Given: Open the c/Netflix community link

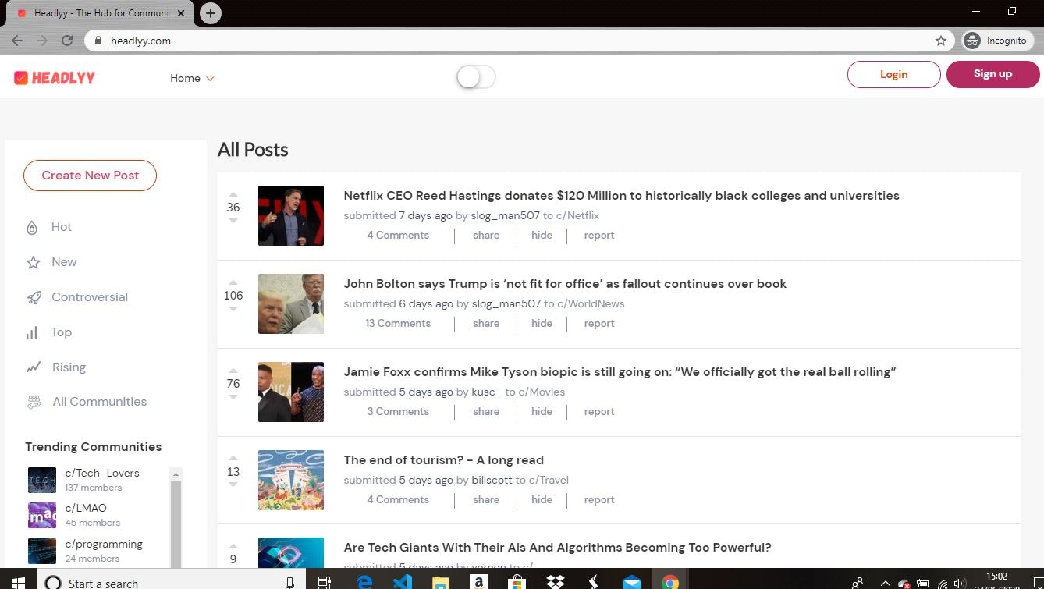Looking at the screenshot, I should point(577,215).
